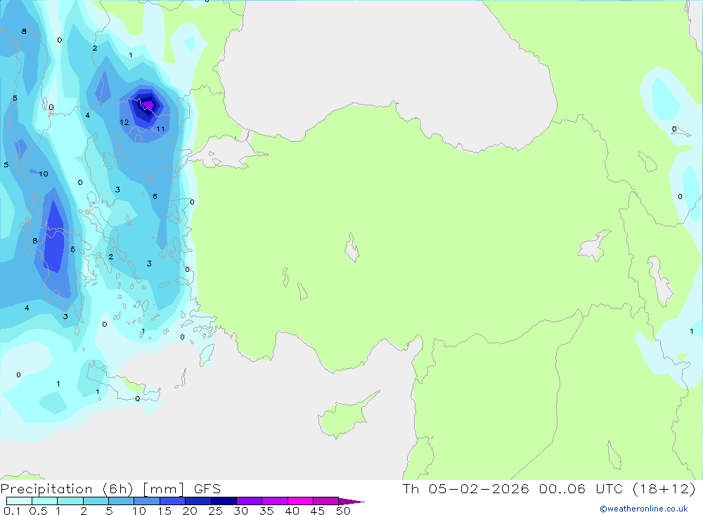
Task: Select the 0.5–1 mm legend color box
Action: pyautogui.click(x=44, y=501)
